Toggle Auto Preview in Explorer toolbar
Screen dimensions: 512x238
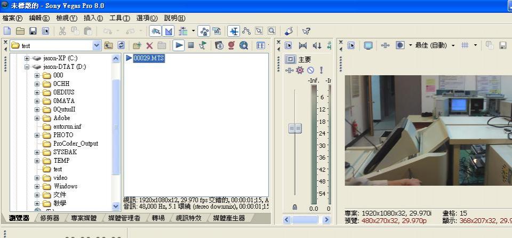pyautogui.click(x=203, y=45)
